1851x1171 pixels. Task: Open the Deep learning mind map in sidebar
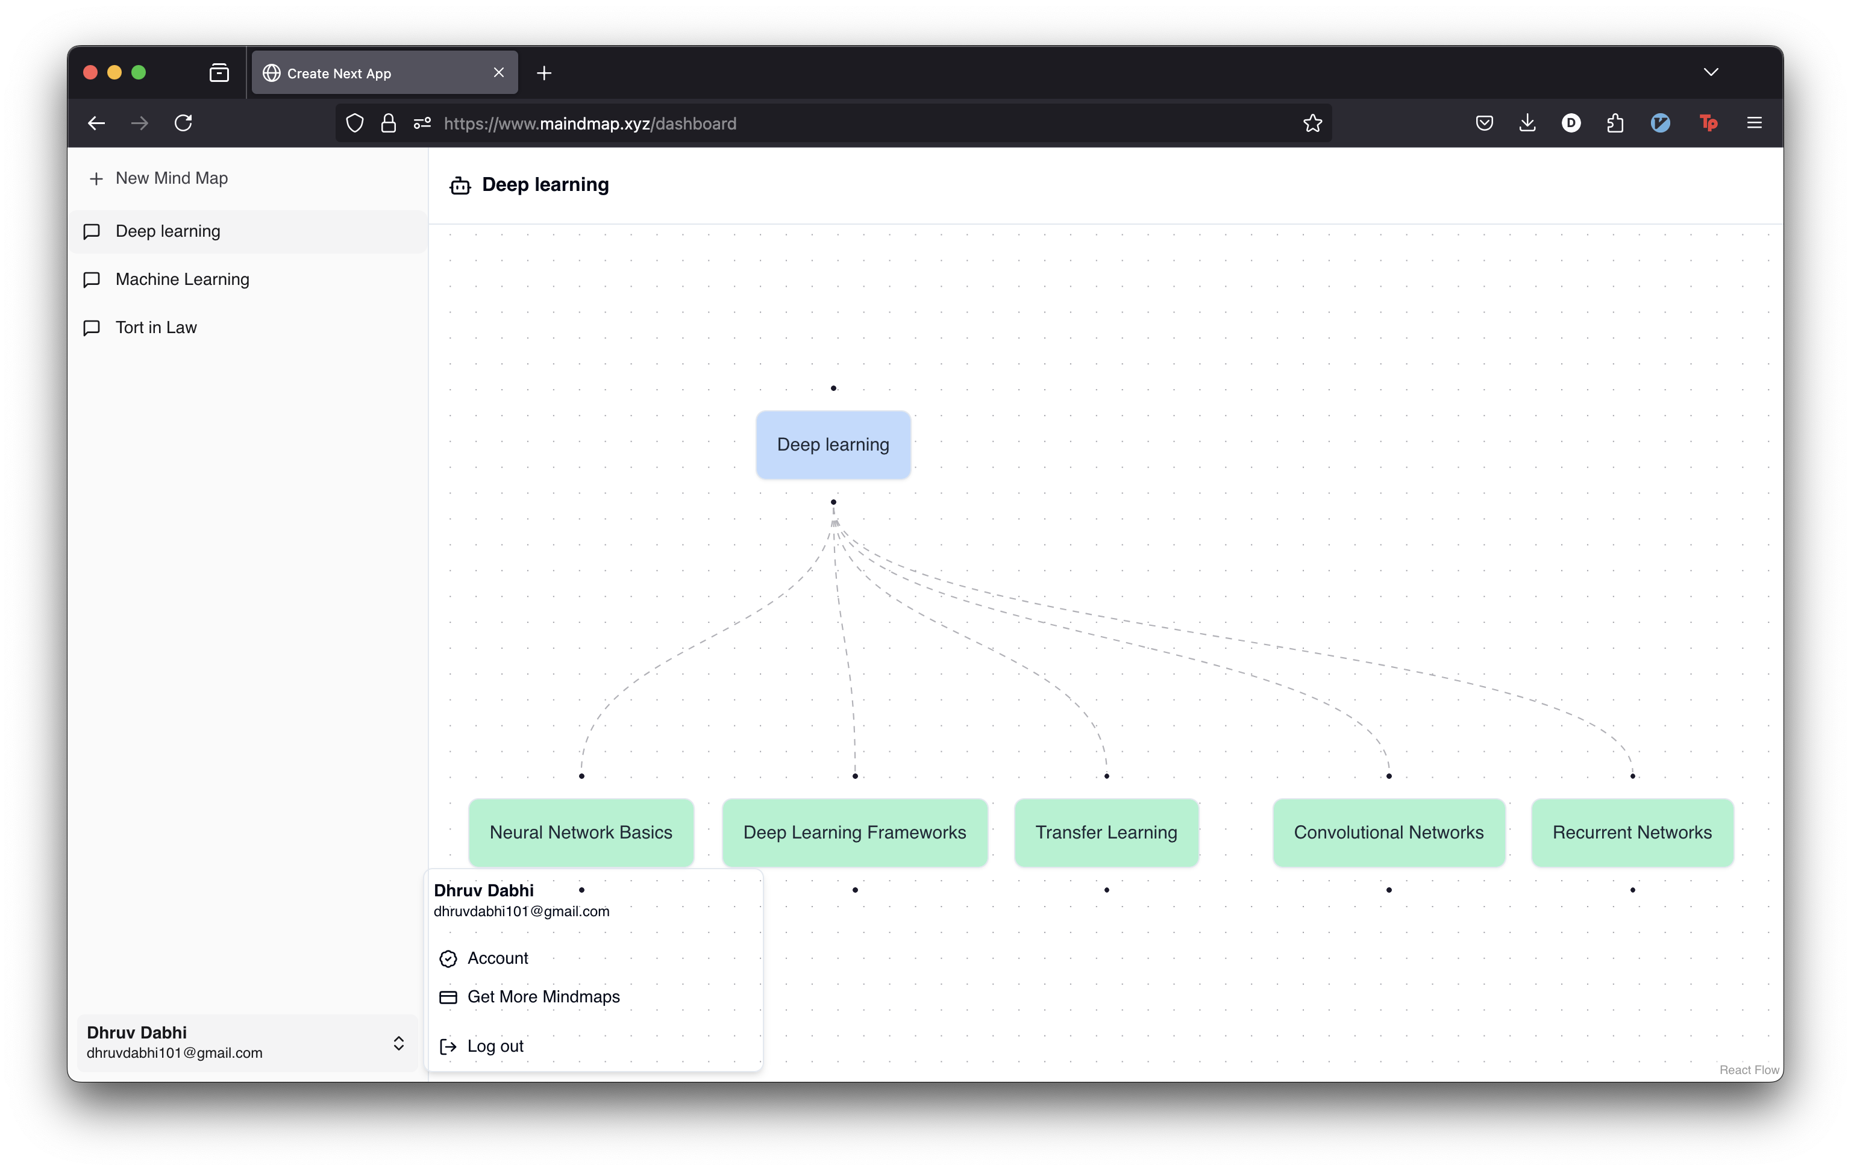(x=248, y=231)
